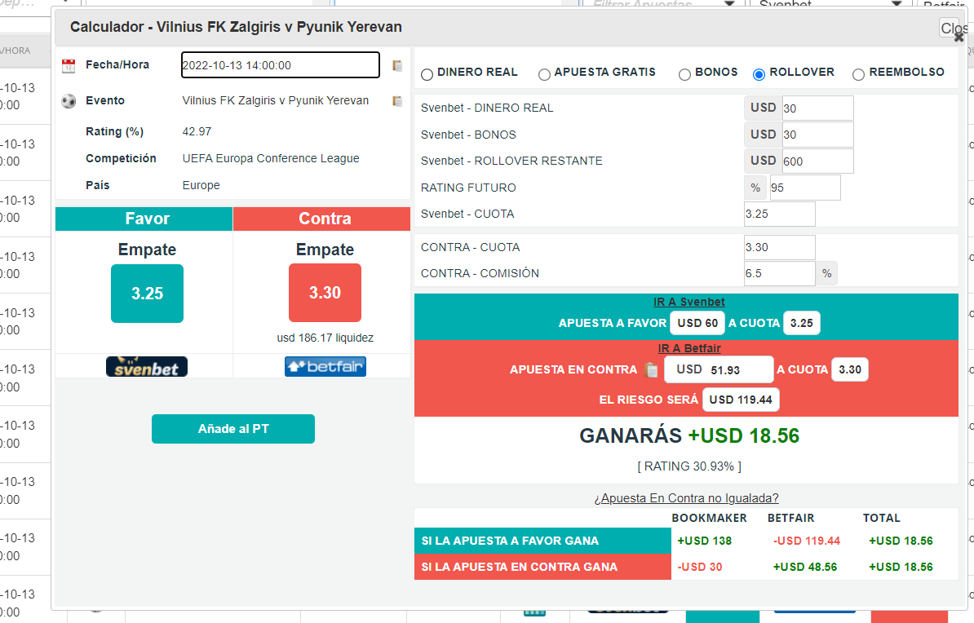Click the lay odds 3.30 box after A CUOTA
Screen dimensions: 974x623
[x=850, y=369]
